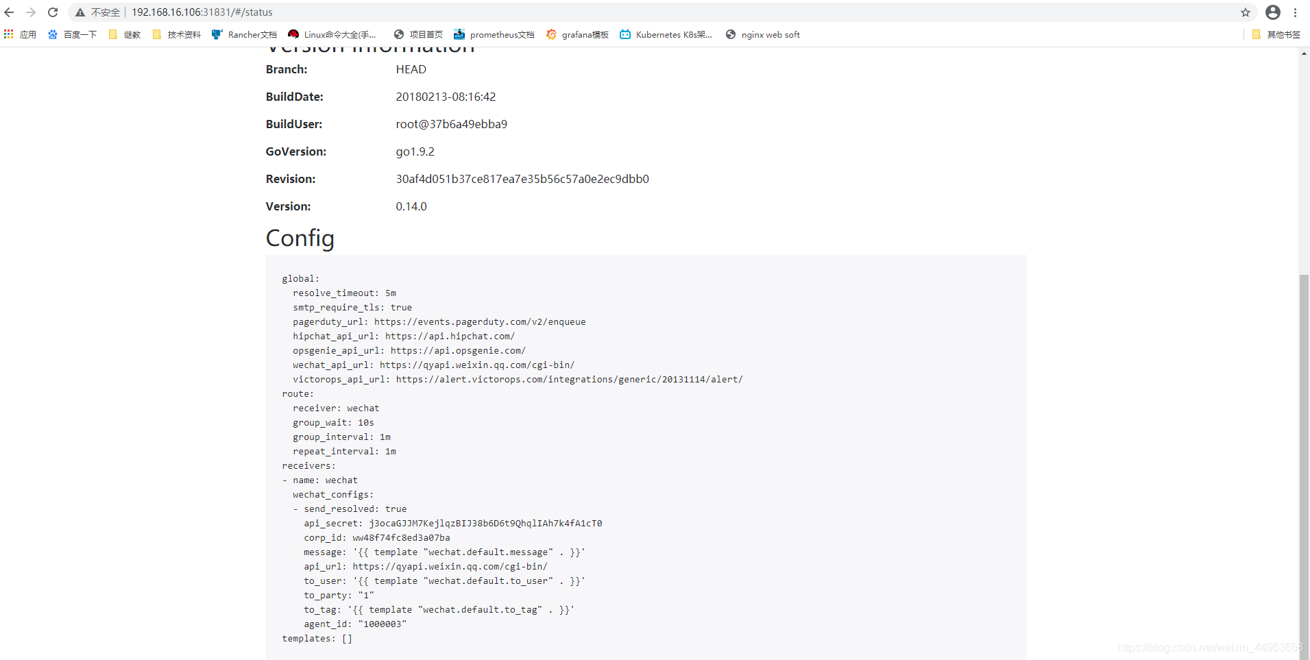Click the scrollbar up arrow
The height and width of the screenshot is (660, 1310).
pos(1304,53)
